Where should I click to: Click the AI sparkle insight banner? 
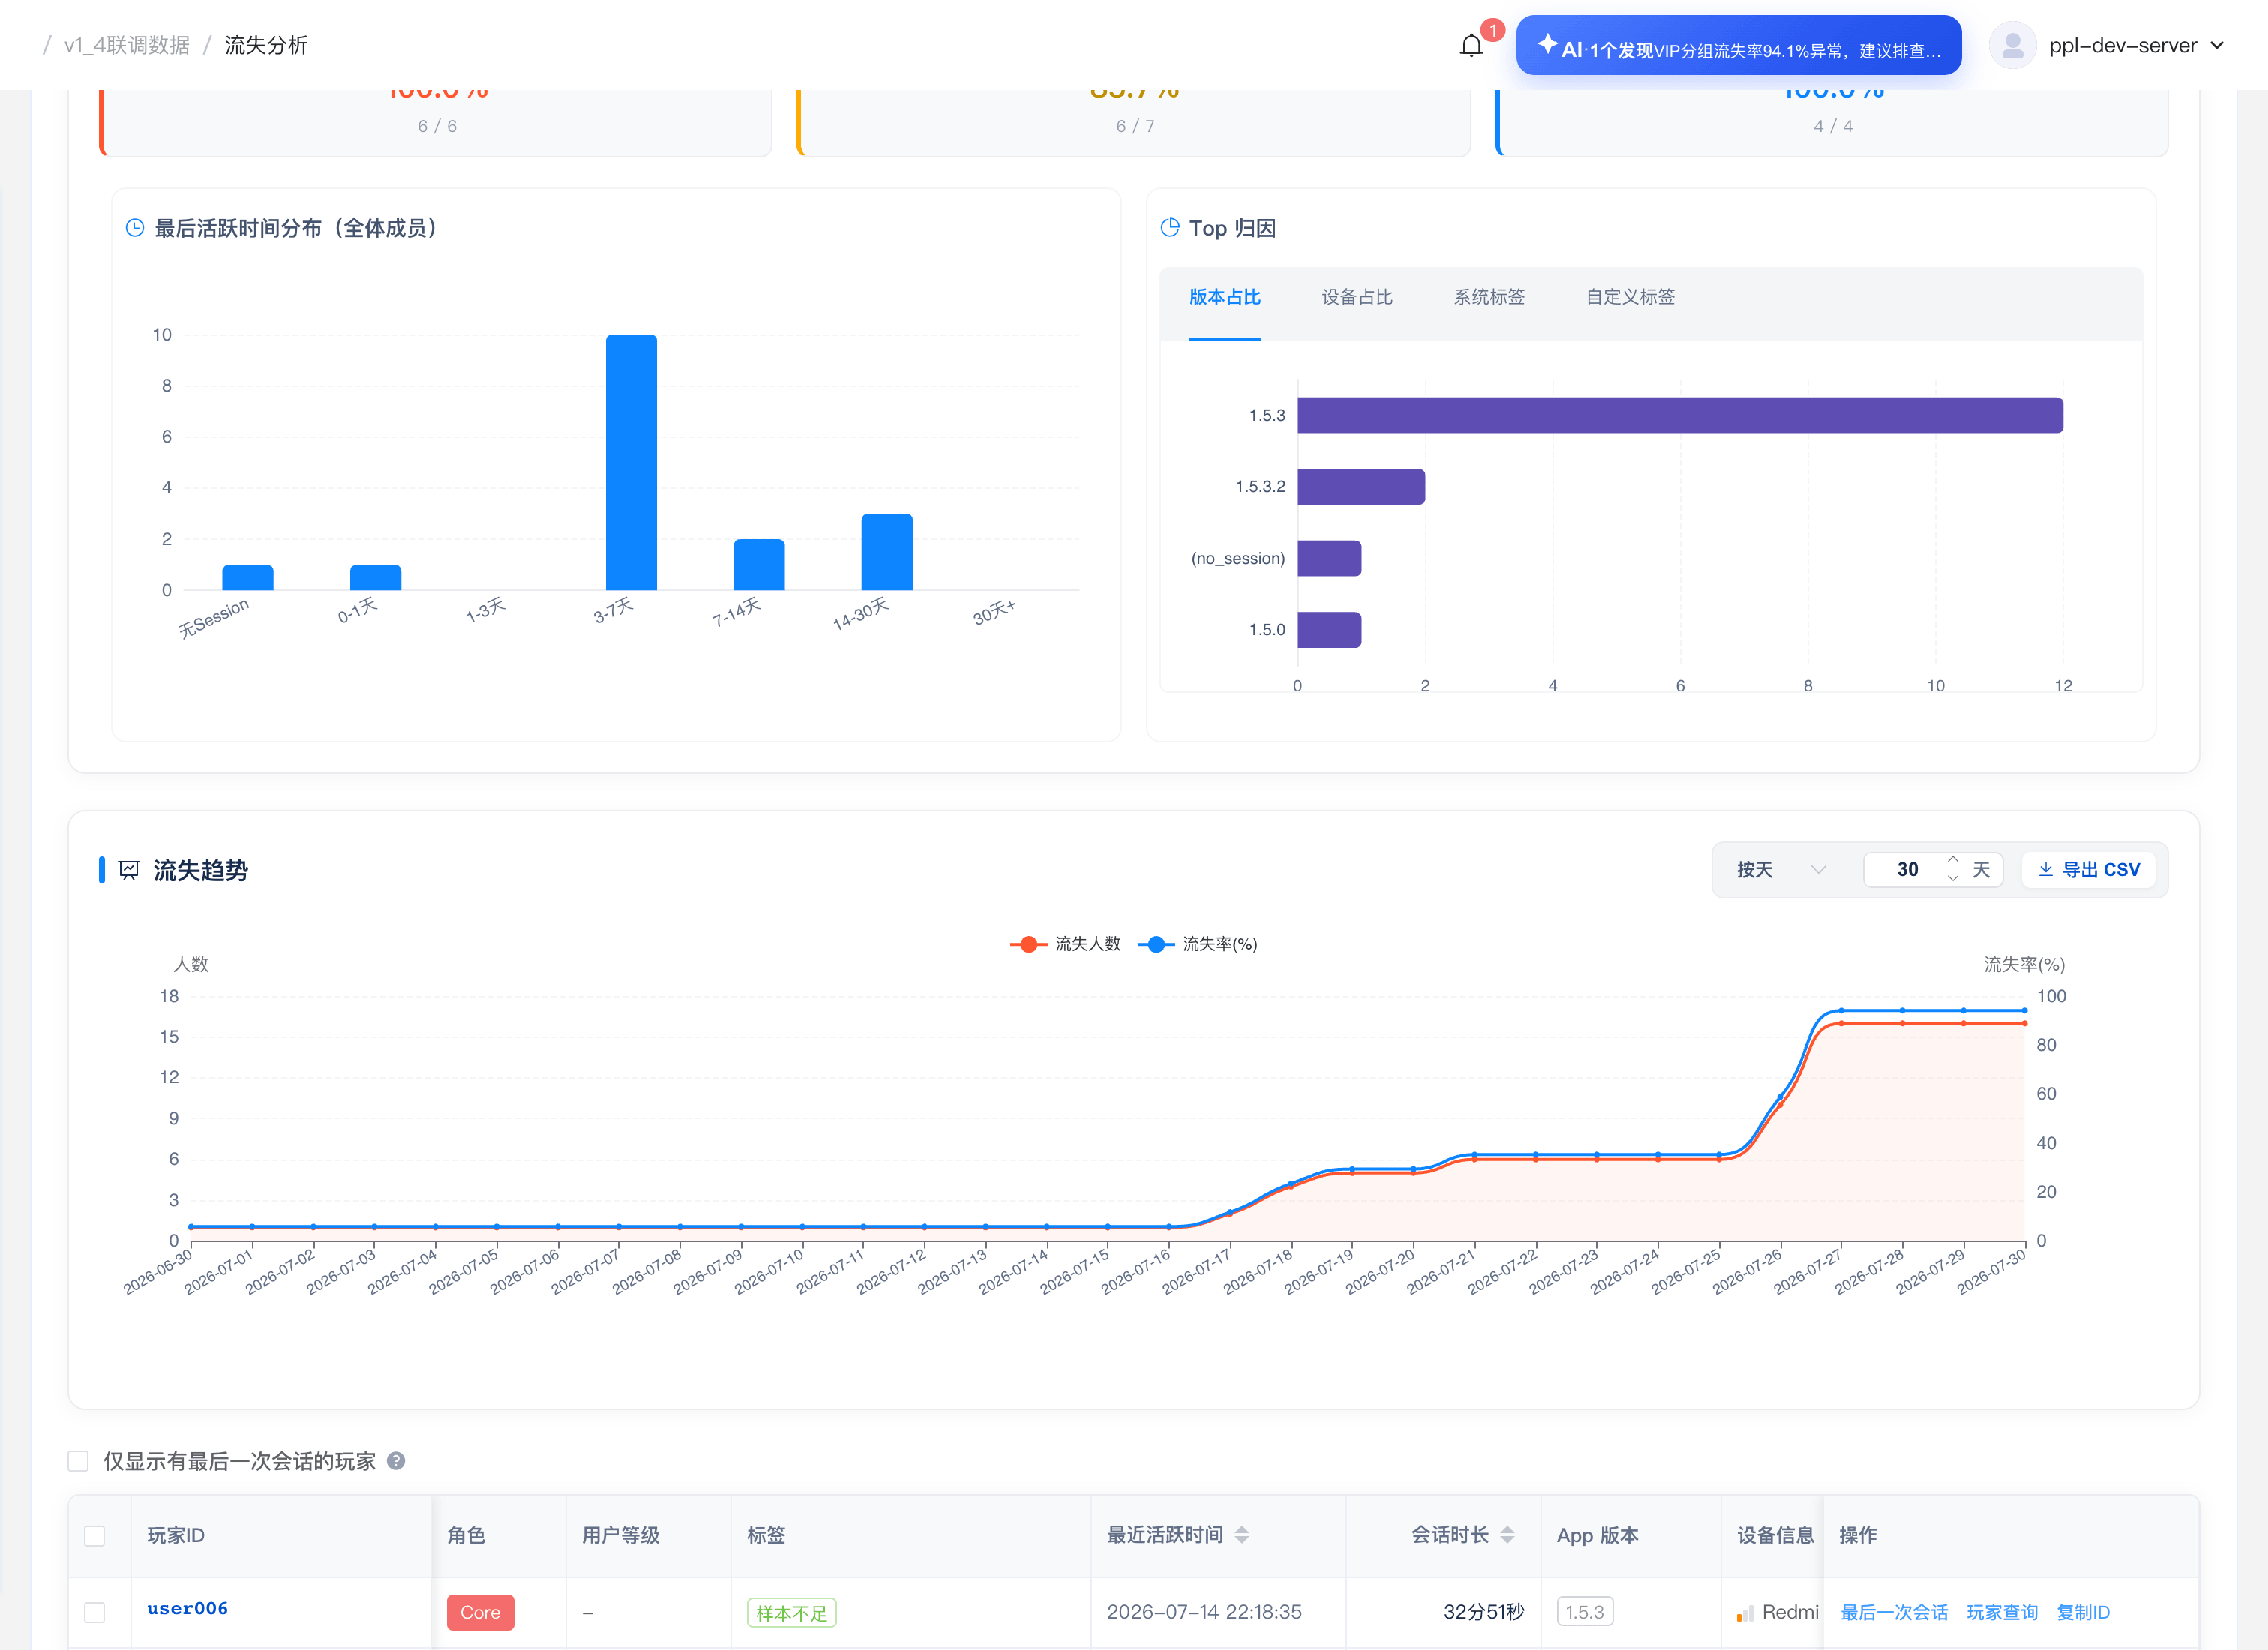pos(1738,46)
